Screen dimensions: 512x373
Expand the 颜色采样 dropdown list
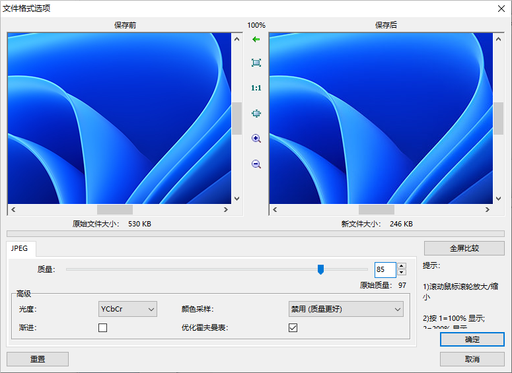point(346,309)
